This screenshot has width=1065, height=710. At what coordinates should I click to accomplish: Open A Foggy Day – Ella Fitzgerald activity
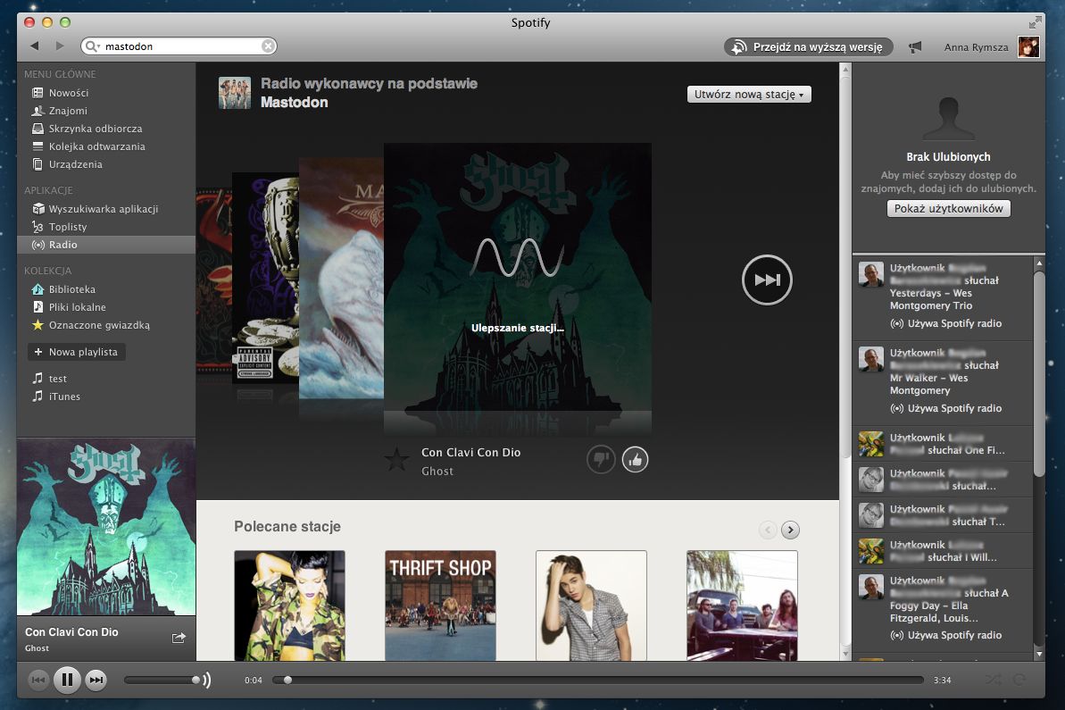click(x=943, y=608)
